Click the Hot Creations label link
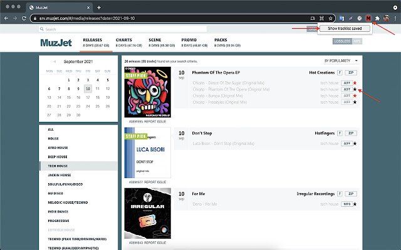 [321, 72]
